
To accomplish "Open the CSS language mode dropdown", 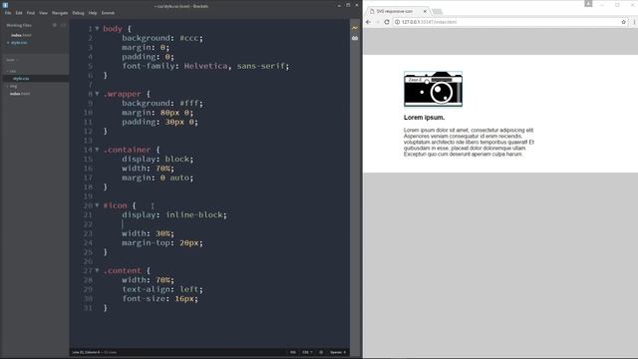I will pos(307,352).
